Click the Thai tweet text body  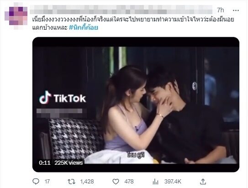(133, 23)
